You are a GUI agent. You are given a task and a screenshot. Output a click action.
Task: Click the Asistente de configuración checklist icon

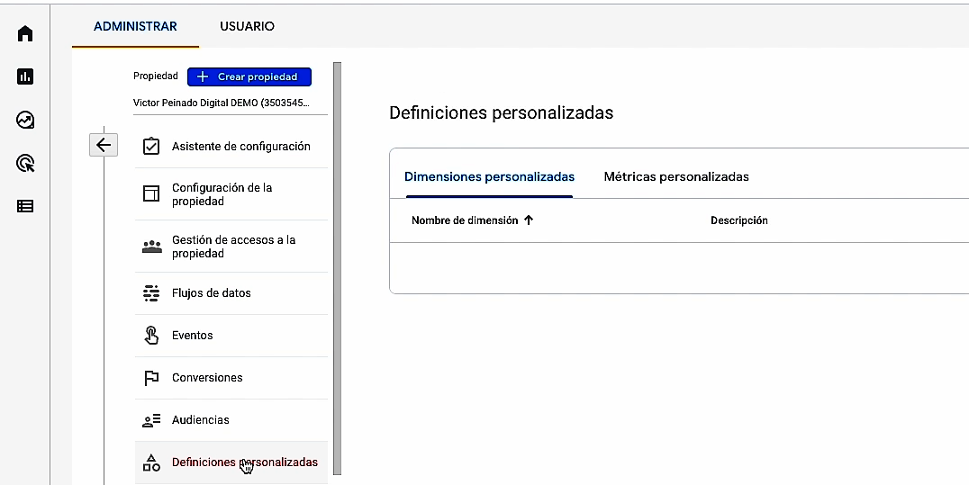tap(151, 147)
